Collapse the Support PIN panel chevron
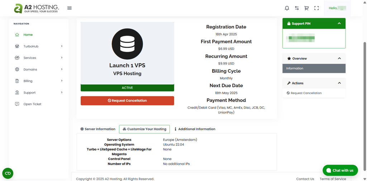Image resolution: width=367 pixels, height=181 pixels. pyautogui.click(x=339, y=23)
